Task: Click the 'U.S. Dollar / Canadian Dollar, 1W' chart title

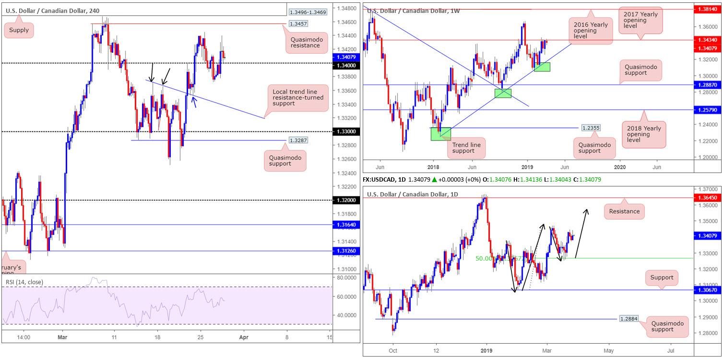Action: (413, 11)
